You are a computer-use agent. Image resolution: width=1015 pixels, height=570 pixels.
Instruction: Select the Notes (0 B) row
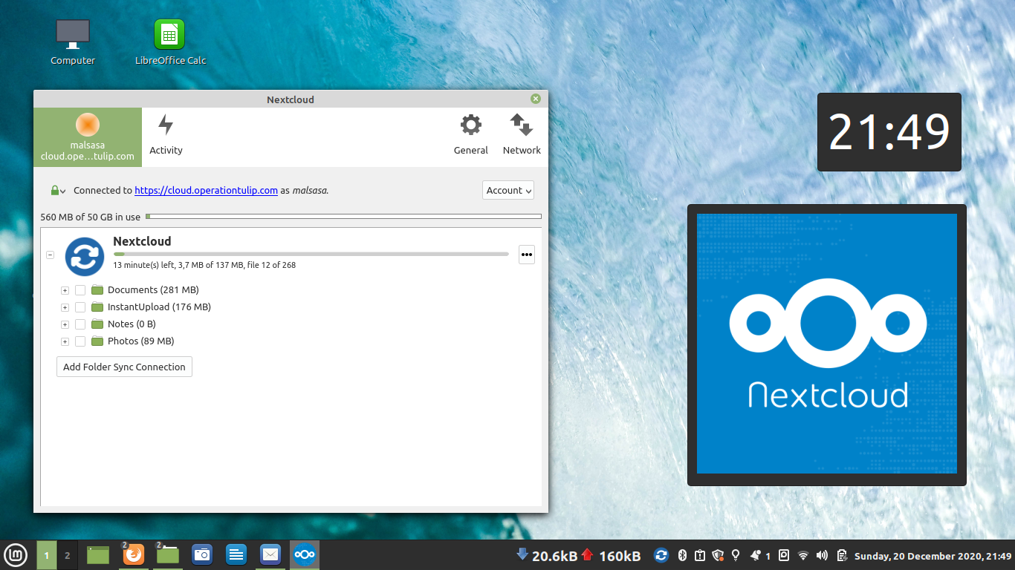point(132,324)
